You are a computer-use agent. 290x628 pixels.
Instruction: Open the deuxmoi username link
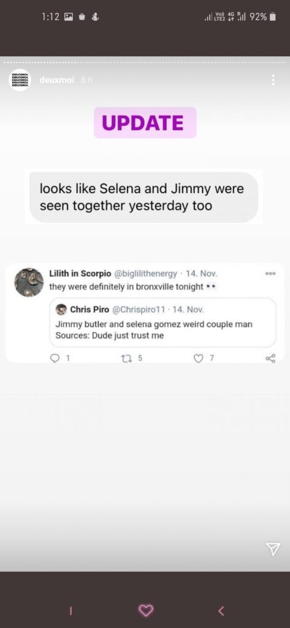(x=56, y=80)
